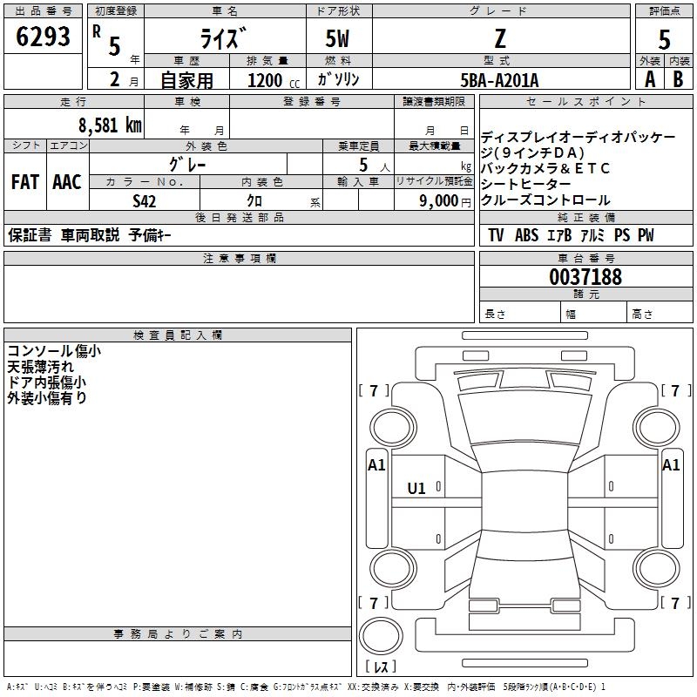Click inspector note コンソール傷小
This screenshot has height=697, width=697.
(x=54, y=351)
